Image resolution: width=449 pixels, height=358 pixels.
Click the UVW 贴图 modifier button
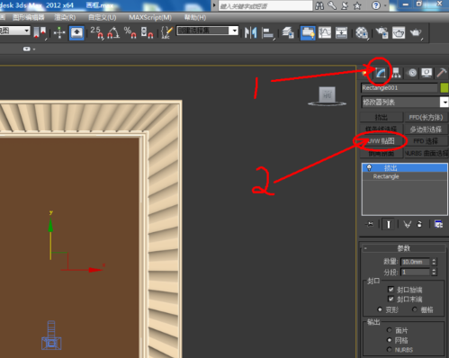point(382,141)
